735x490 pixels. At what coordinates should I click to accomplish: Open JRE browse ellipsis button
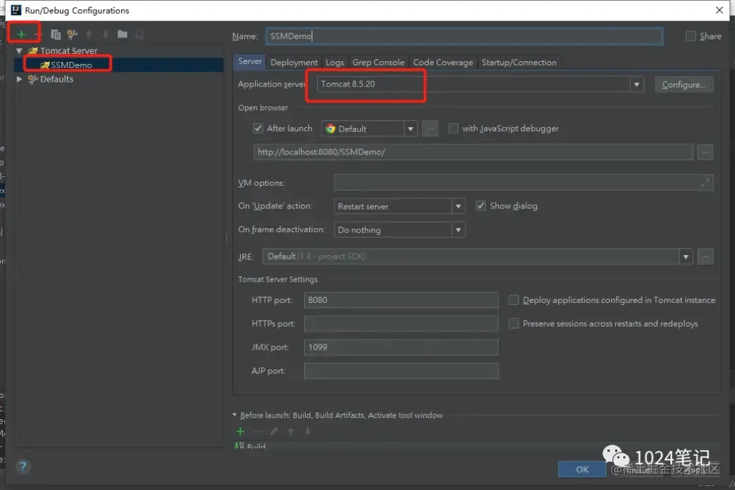pos(706,257)
